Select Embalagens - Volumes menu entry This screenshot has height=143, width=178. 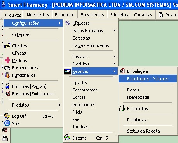point(148,79)
